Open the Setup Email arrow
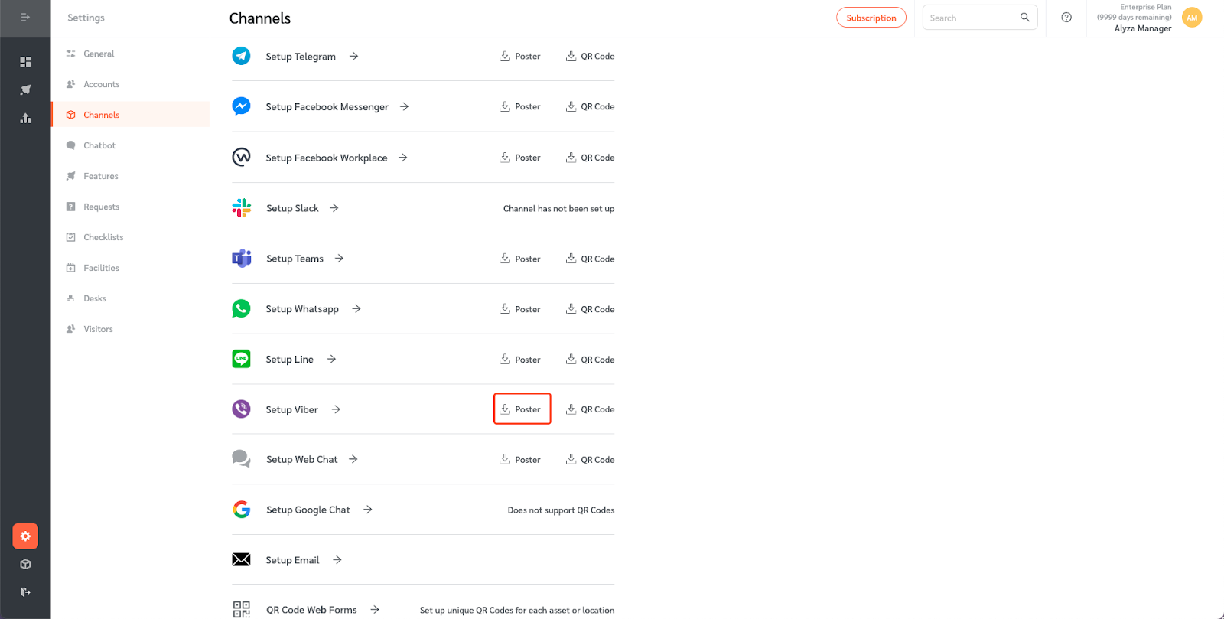The width and height of the screenshot is (1224, 619). pyautogui.click(x=337, y=559)
